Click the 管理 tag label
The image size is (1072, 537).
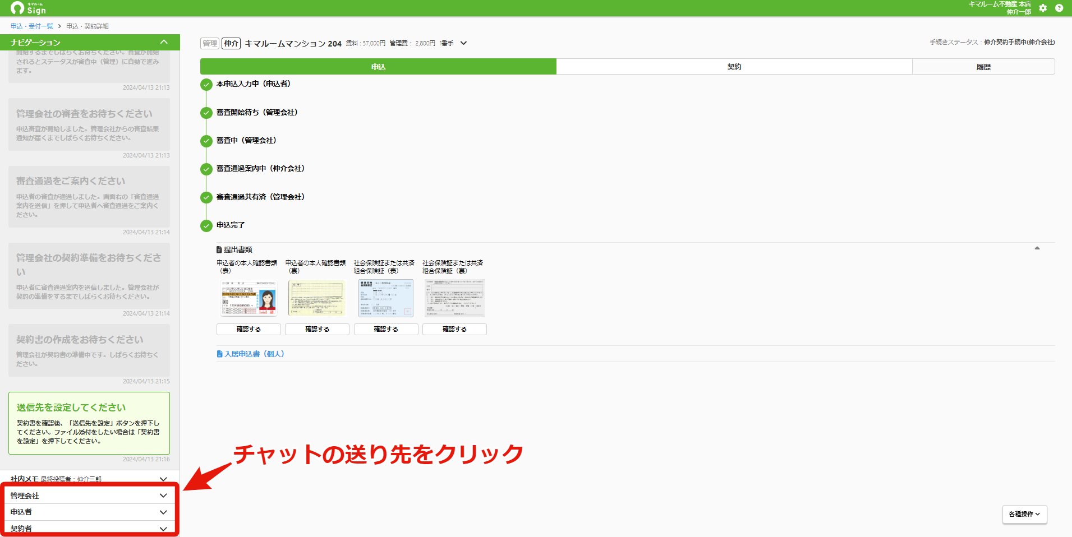[x=210, y=43]
